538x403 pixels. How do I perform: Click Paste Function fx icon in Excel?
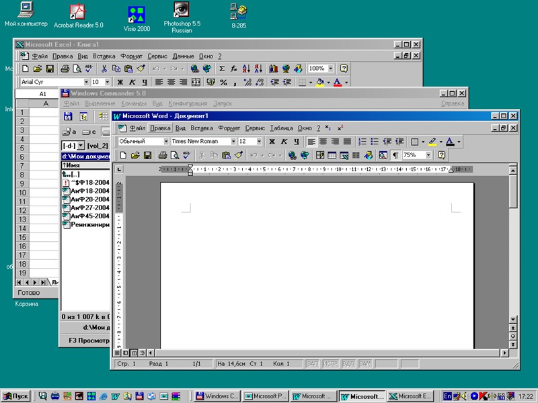pos(234,69)
